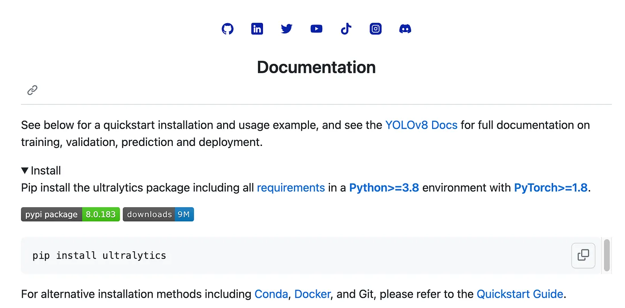Screen dimensions: 625x308
Task: Open the Twitter bird icon
Action: point(287,29)
